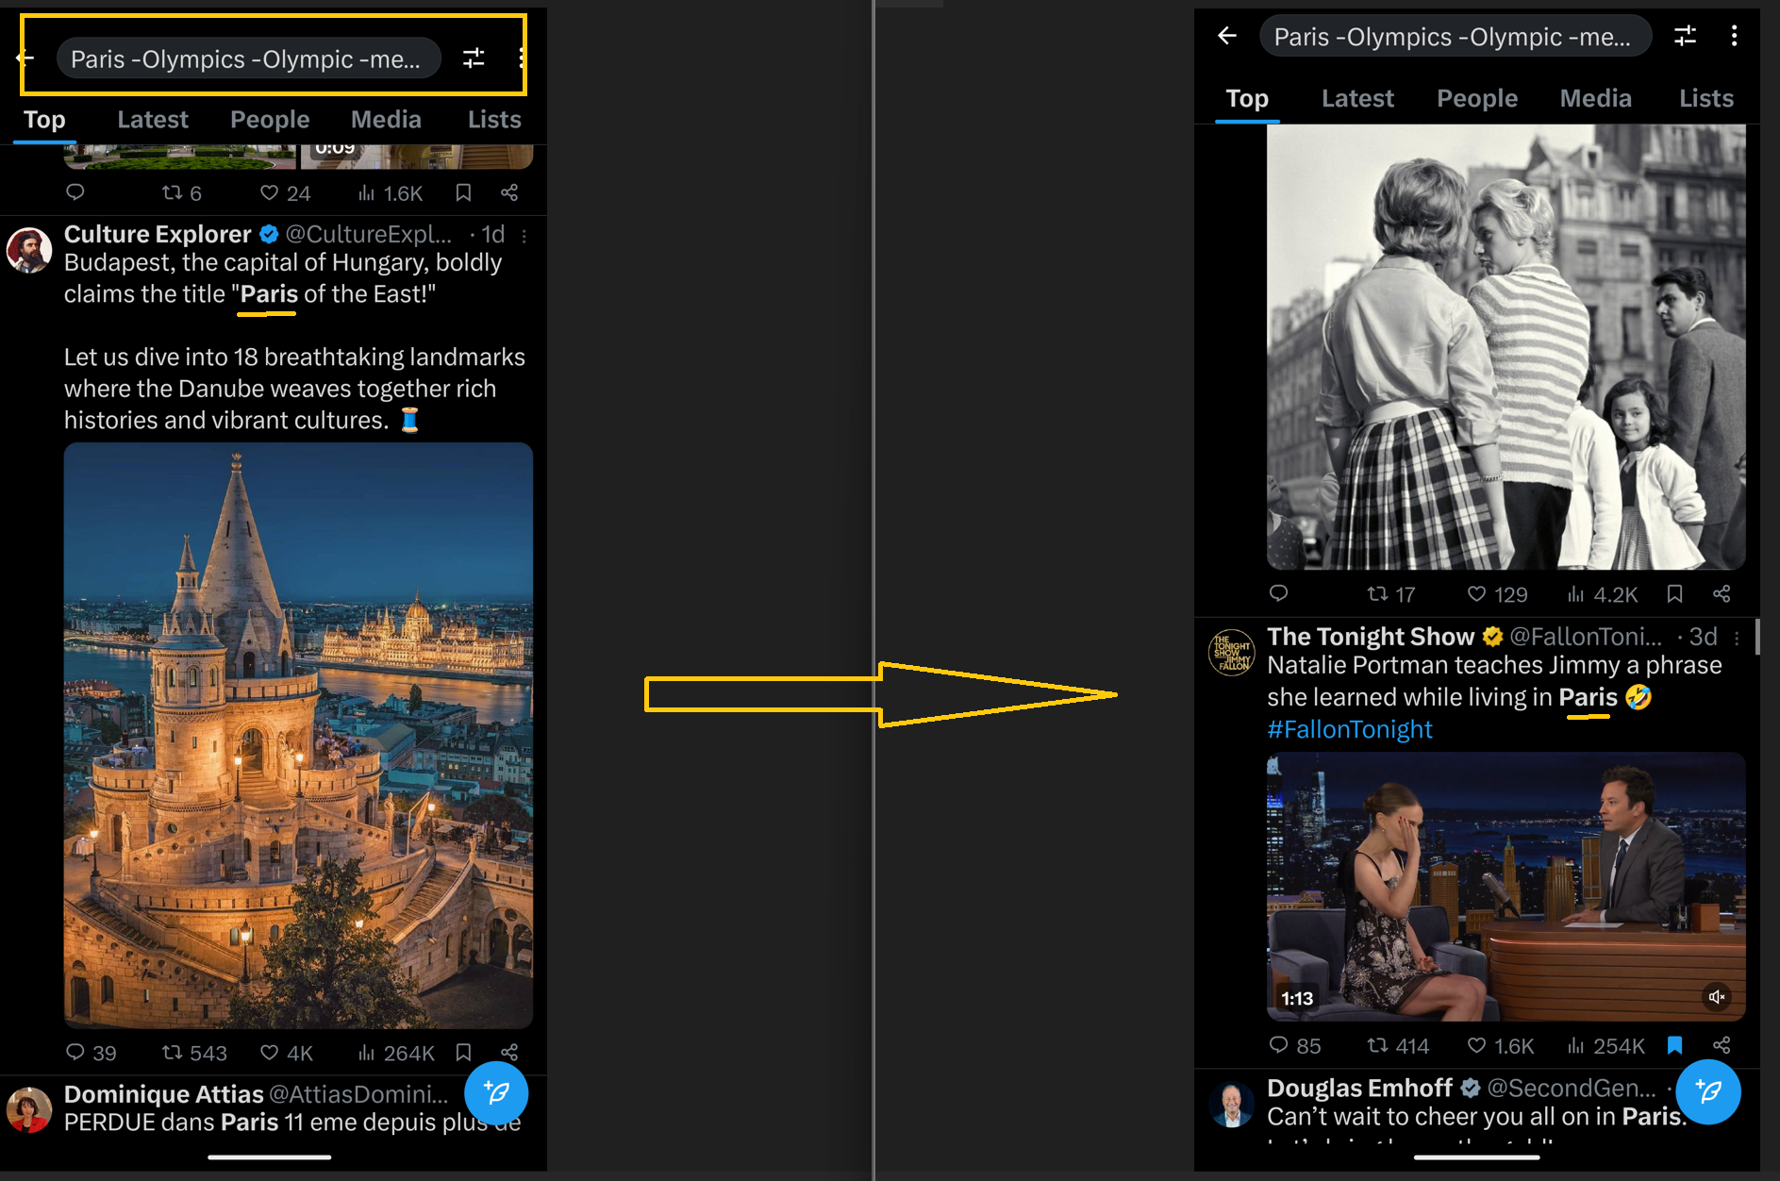Switch to Latest tab on right screen

pyautogui.click(x=1357, y=98)
